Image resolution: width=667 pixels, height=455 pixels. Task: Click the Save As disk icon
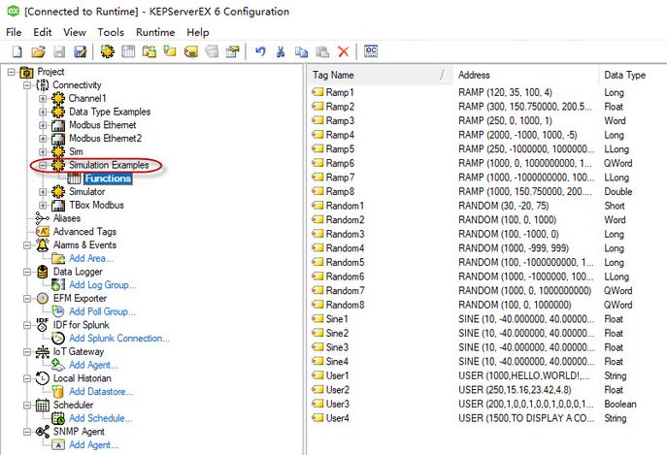tap(80, 51)
